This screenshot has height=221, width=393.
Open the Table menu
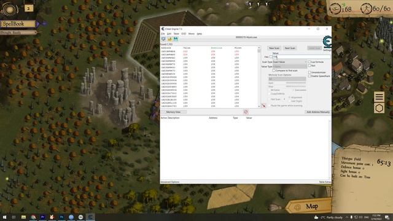click(x=176, y=34)
